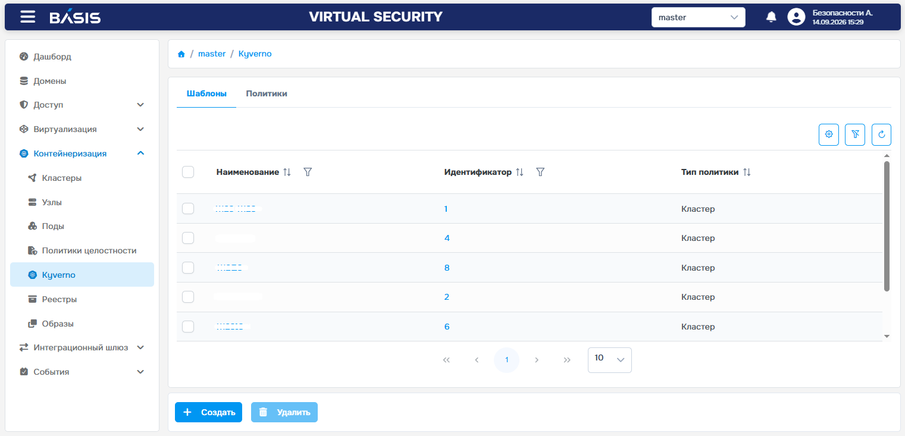Check the row with identifier 1
Image resolution: width=905 pixels, height=436 pixels.
(188, 209)
